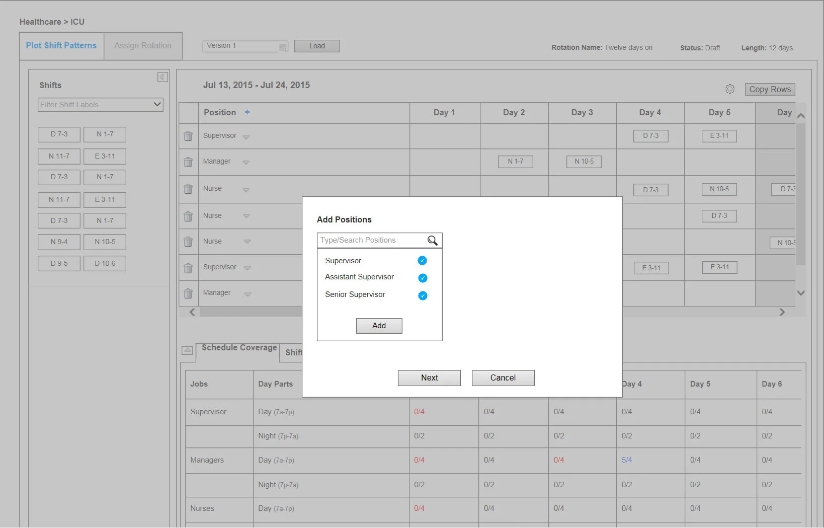Open the Filter Shift Labels dropdown
824x528 pixels.
coord(101,105)
